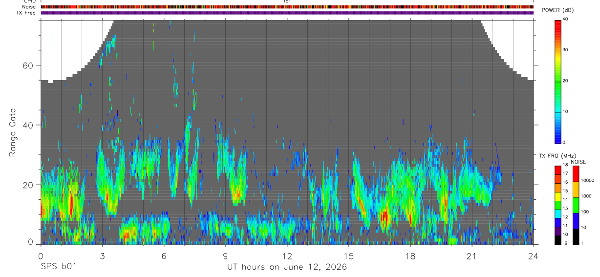Click the NOISE color scale bar
This screenshot has width=600, height=277.
click(576, 205)
